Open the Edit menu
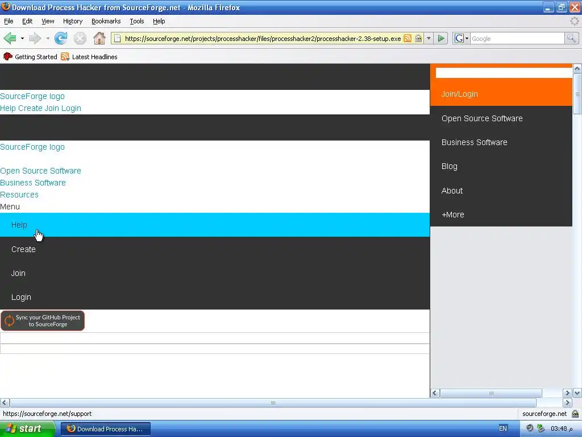The height and width of the screenshot is (437, 582). coord(27,21)
